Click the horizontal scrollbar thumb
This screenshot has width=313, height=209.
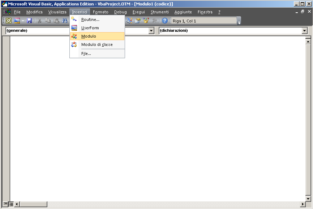point(33,204)
